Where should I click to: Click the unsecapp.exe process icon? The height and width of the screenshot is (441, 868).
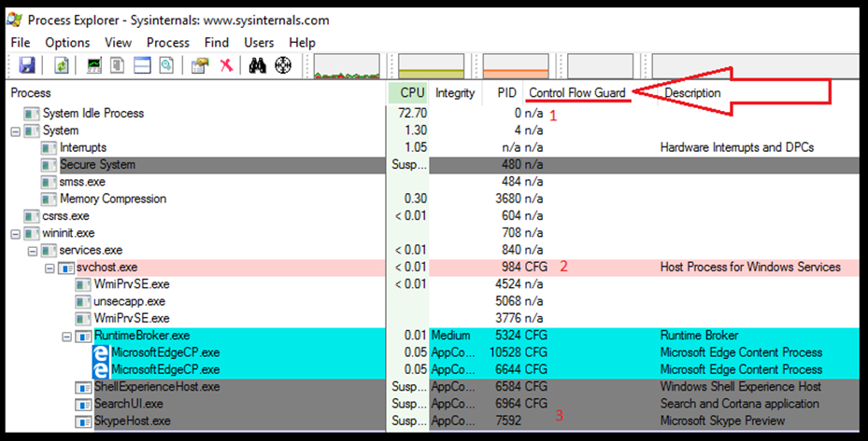pyautogui.click(x=83, y=302)
